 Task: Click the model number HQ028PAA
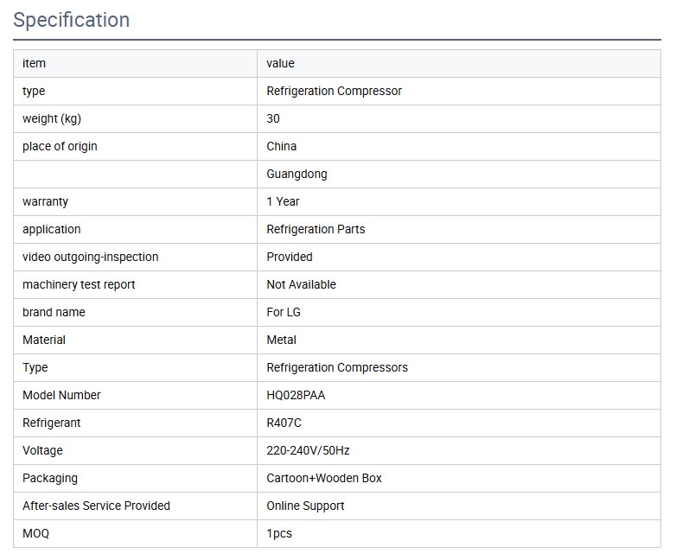click(x=296, y=395)
